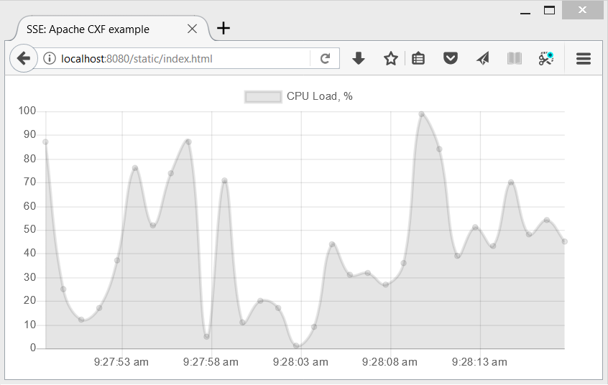Click the 100 label on the y-axis
The width and height of the screenshot is (608, 385).
[27, 111]
